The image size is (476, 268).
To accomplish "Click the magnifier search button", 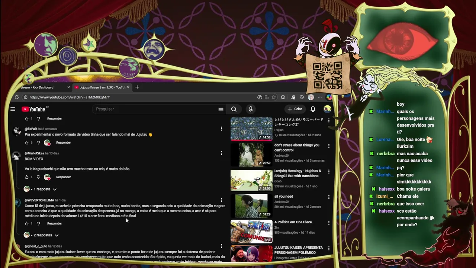I will tap(234, 109).
